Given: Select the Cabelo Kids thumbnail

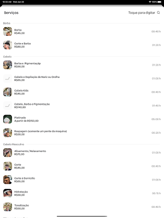Looking at the screenshot, I should [x=8, y=92].
